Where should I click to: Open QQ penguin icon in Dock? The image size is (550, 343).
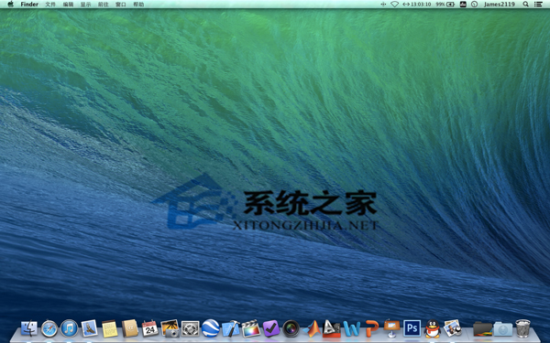[x=433, y=328]
